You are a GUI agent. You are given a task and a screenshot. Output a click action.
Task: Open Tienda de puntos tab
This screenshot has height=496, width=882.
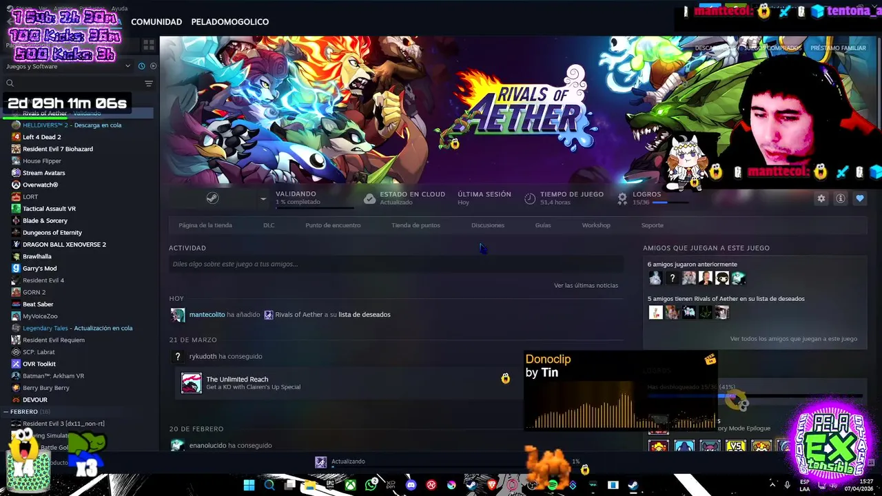[416, 225]
